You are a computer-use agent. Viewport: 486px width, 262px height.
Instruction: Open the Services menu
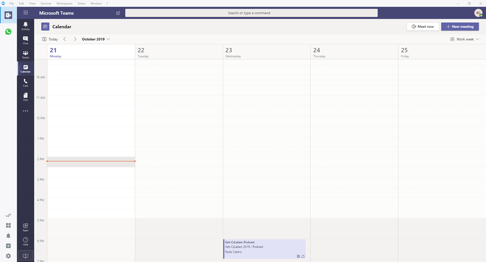(46, 3)
